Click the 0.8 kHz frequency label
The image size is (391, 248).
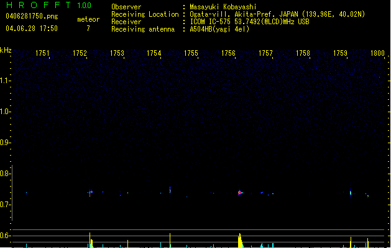pos(5,174)
